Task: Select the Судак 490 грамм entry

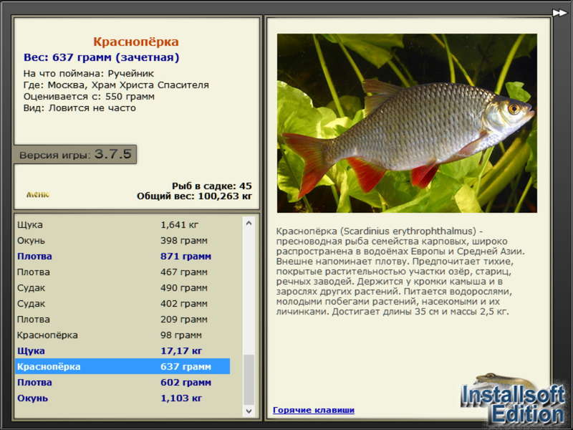Action: 122,288
